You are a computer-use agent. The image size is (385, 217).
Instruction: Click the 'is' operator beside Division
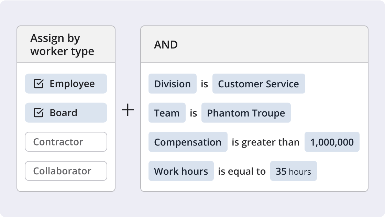tap(204, 84)
